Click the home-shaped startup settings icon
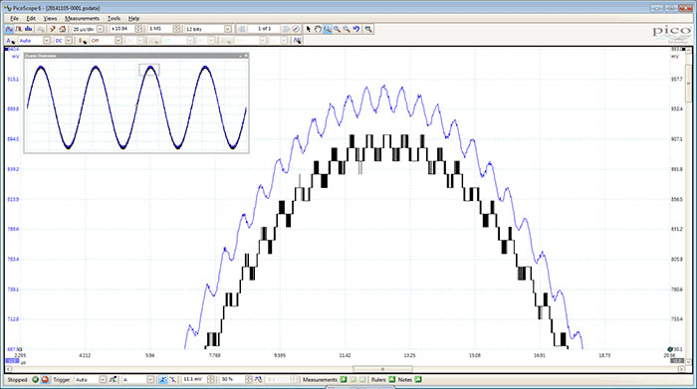The width and height of the screenshot is (697, 389). coord(63,29)
